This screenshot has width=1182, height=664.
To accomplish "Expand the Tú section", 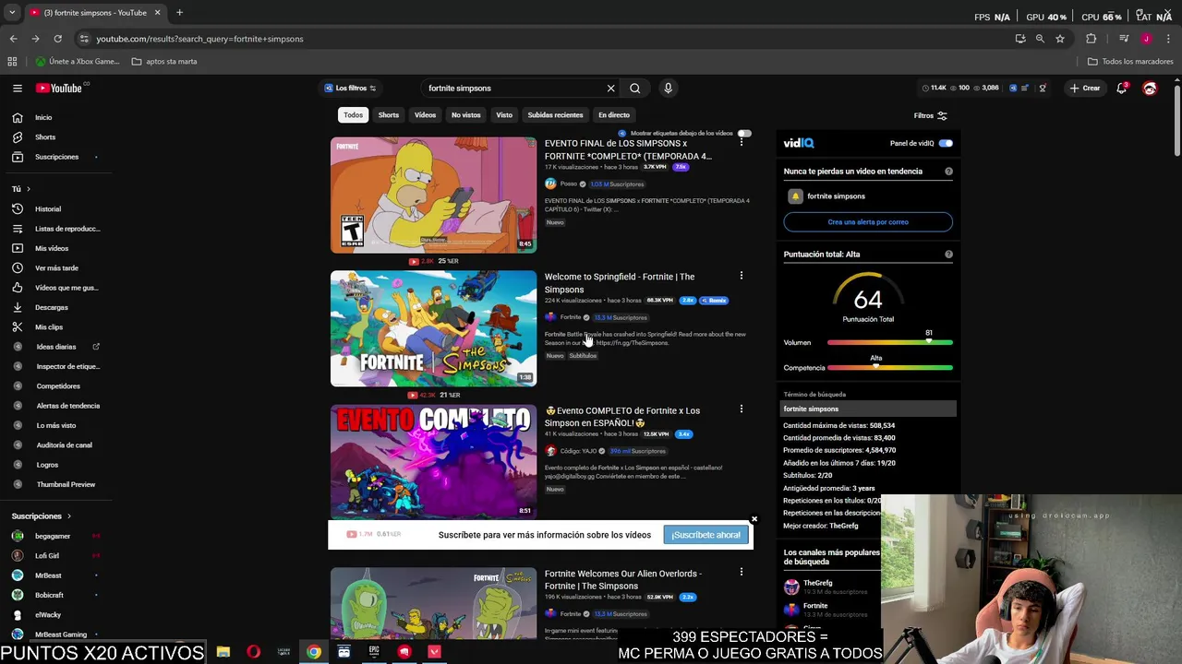I will (21, 189).
